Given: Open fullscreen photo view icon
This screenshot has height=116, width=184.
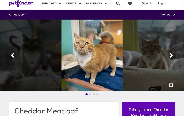Looking at the screenshot, I should click(171, 85).
